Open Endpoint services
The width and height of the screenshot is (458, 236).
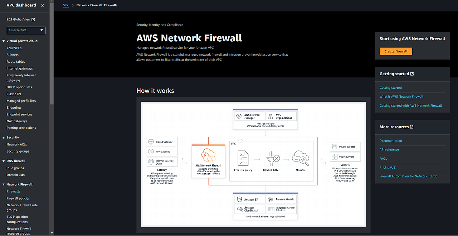tap(19, 114)
